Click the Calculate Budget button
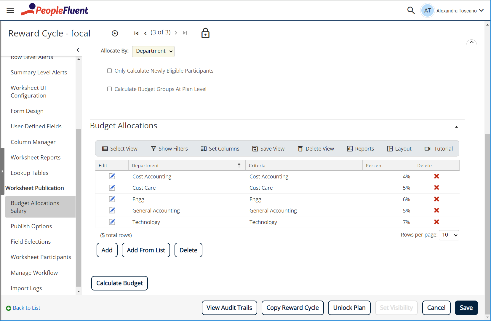 coord(119,283)
